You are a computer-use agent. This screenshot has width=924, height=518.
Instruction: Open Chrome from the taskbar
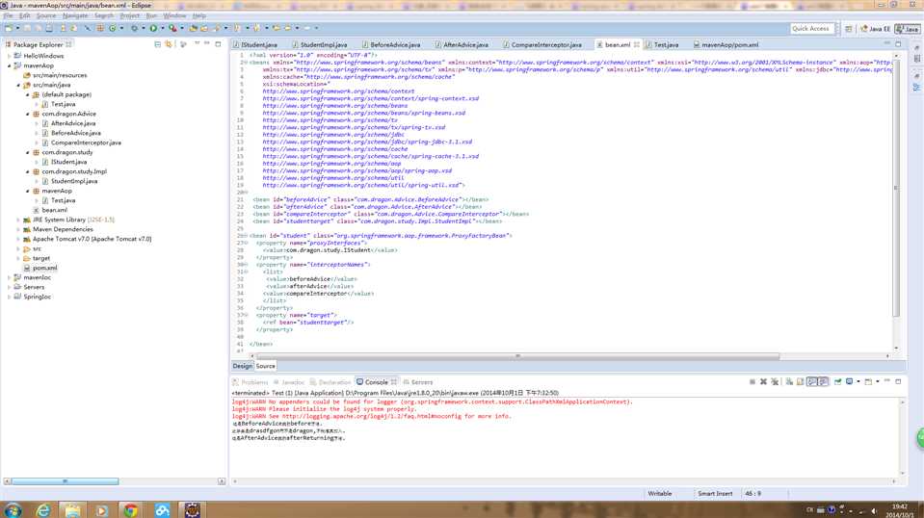(131, 509)
